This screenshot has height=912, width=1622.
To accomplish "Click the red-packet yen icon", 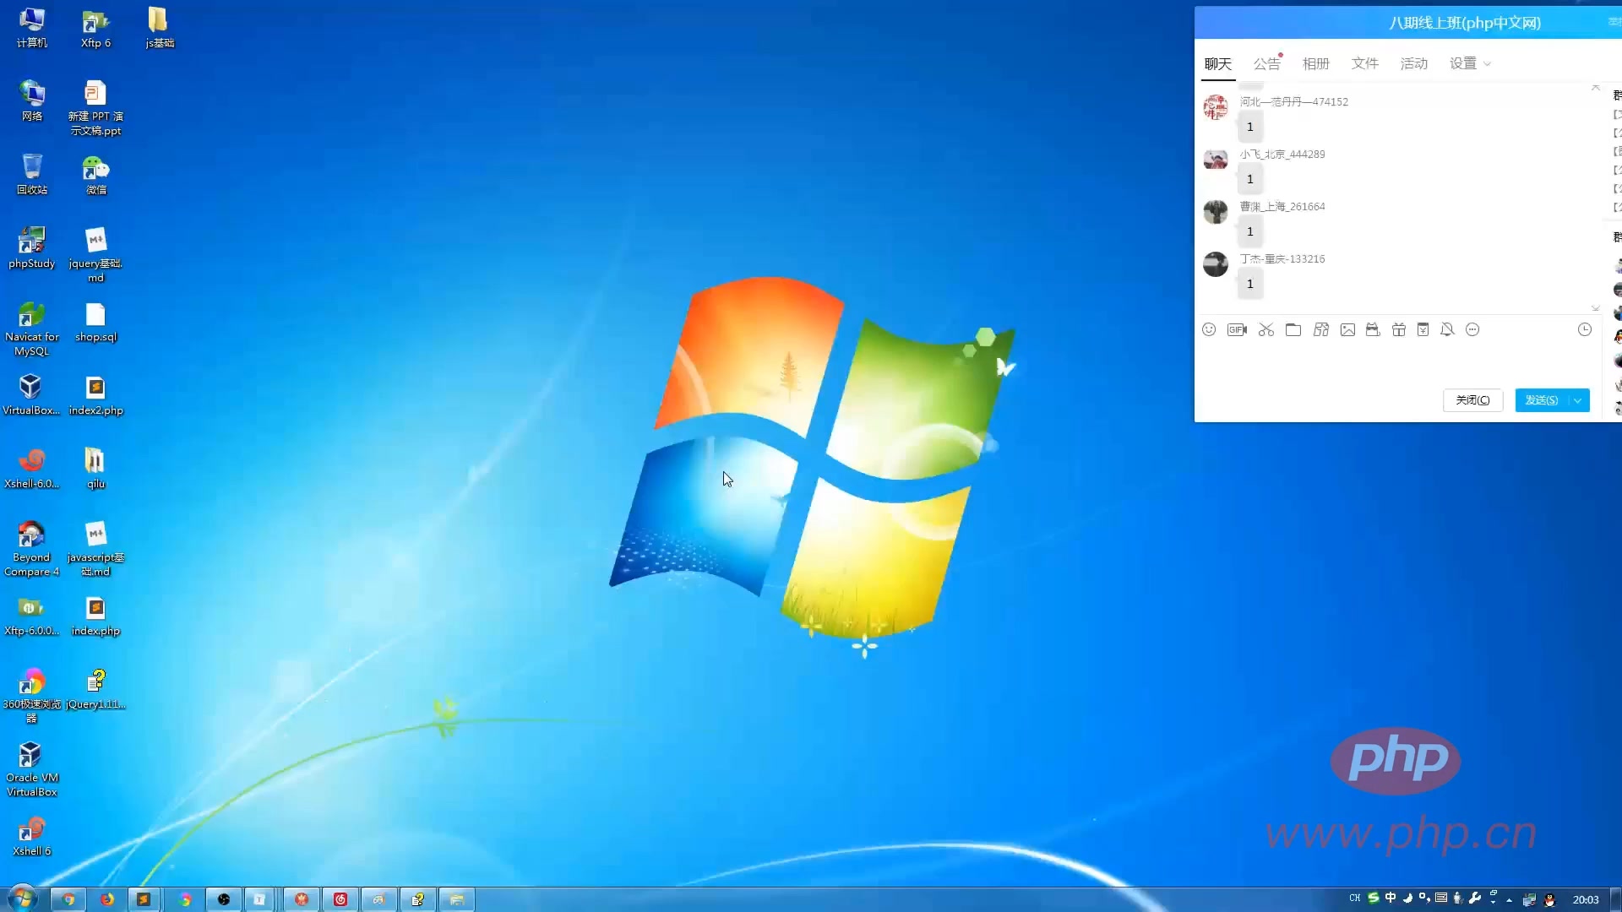I will click(1423, 329).
